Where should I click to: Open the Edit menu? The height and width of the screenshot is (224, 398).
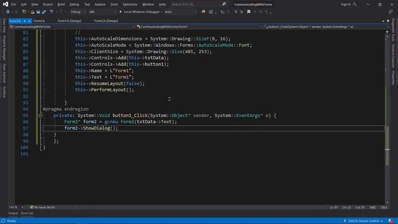[x=24, y=4]
